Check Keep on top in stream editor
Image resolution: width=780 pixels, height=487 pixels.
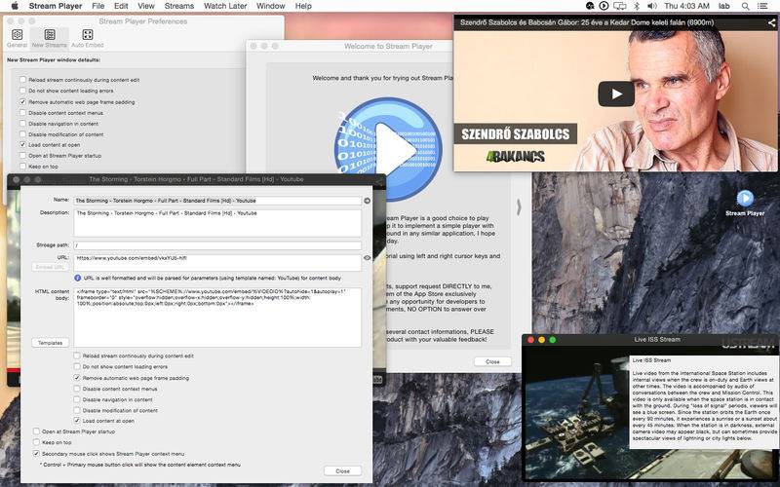pos(36,442)
